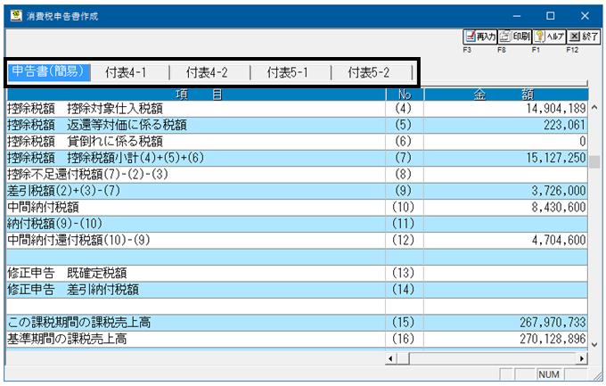Screen dimensions: 606x386
Task: Click the No cell (15)
Action: coord(404,322)
